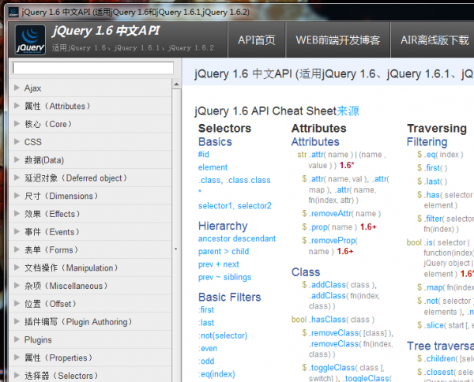Open the prev + next link
474x382 pixels.
219,264
